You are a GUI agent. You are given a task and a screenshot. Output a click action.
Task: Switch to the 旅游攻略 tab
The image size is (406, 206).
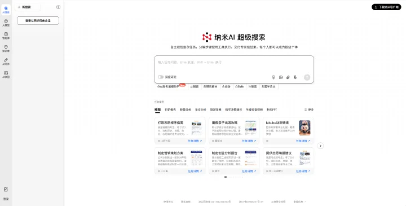(215, 110)
